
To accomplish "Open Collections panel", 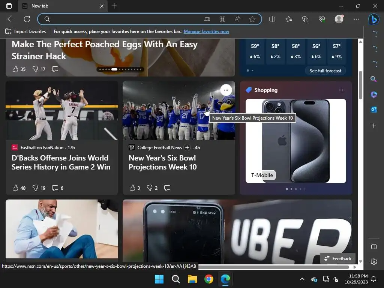I will 305,19.
